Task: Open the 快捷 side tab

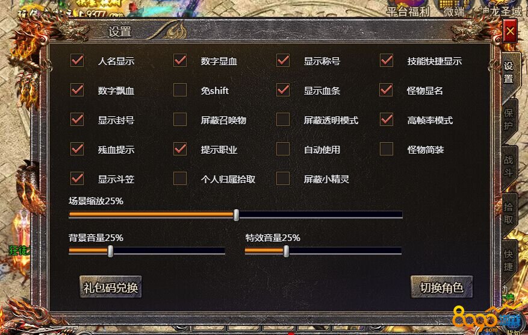Action: [x=508, y=260]
